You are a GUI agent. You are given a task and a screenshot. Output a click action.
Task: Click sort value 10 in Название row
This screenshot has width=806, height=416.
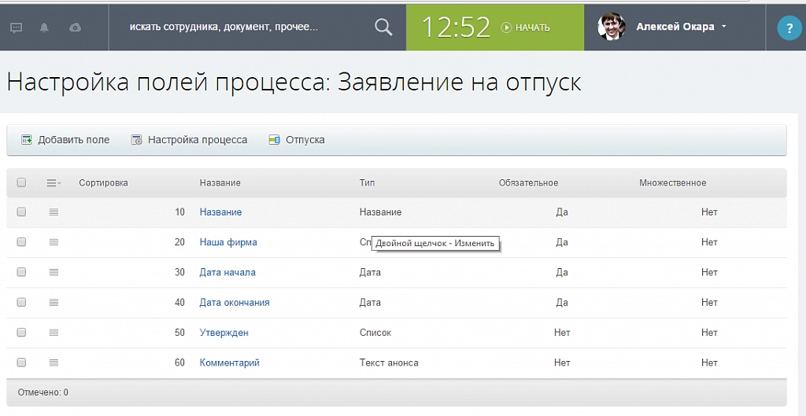pos(179,212)
